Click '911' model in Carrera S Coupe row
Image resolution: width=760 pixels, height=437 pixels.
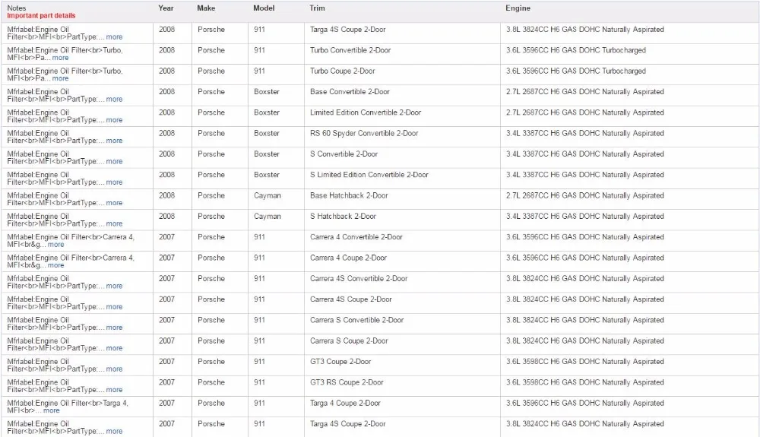coord(259,341)
